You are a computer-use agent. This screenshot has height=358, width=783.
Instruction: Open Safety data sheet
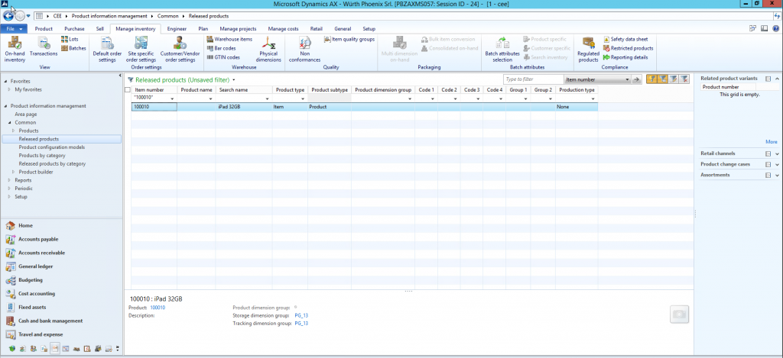point(625,39)
